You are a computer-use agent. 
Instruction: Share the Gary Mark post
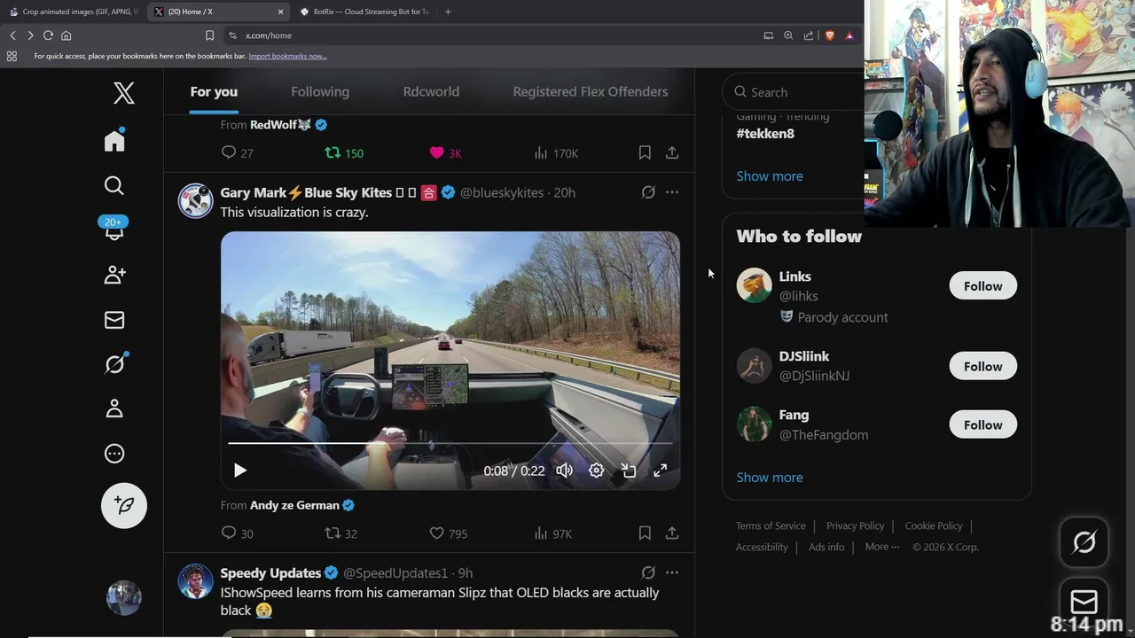[x=672, y=533]
